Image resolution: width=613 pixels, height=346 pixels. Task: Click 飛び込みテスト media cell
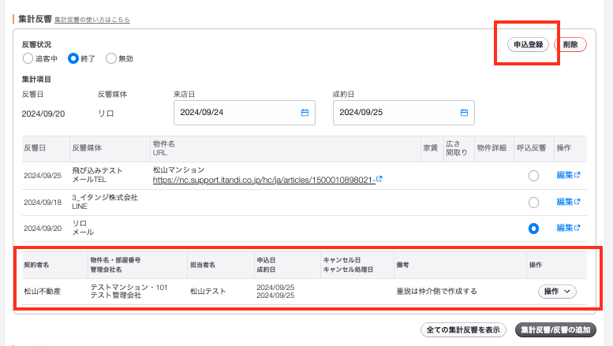(x=97, y=171)
